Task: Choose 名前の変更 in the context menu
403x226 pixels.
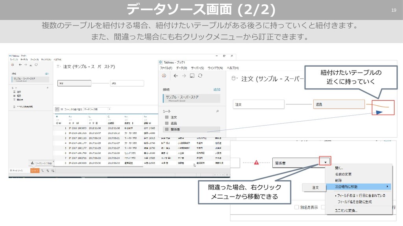Action: pyautogui.click(x=343, y=174)
